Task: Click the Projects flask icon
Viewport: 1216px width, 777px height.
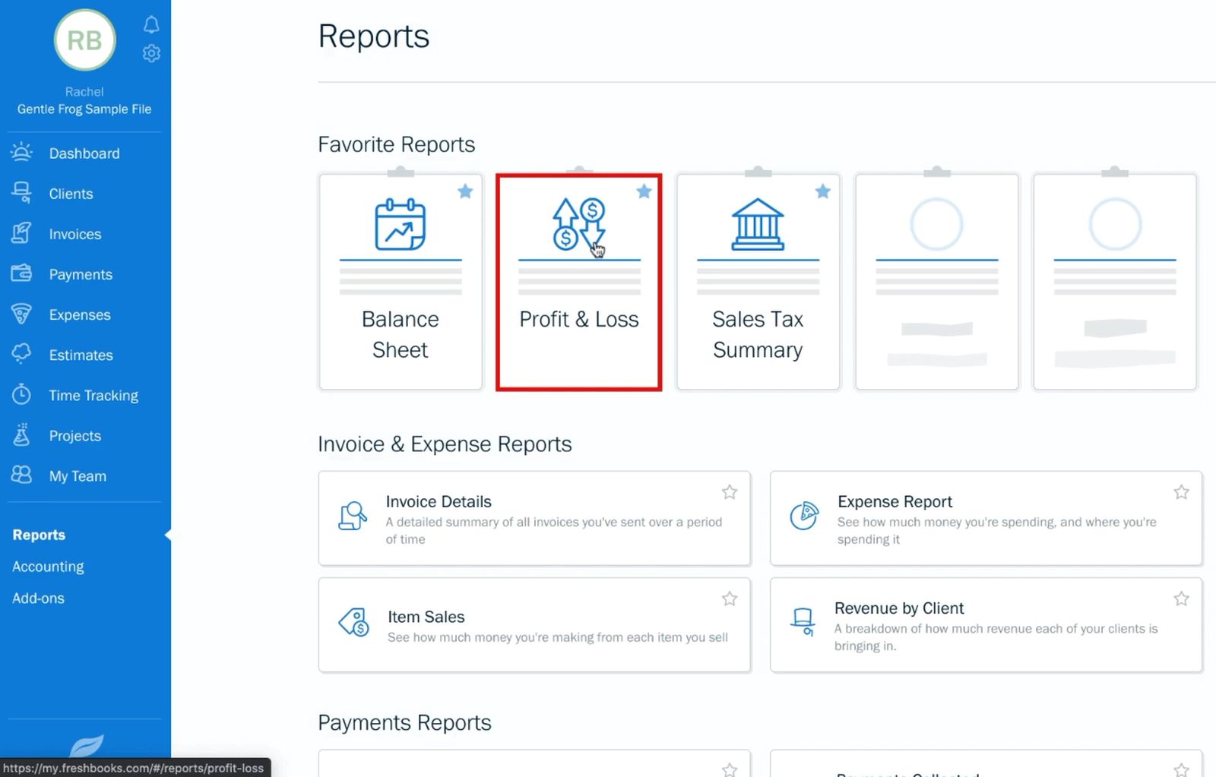Action: (22, 435)
